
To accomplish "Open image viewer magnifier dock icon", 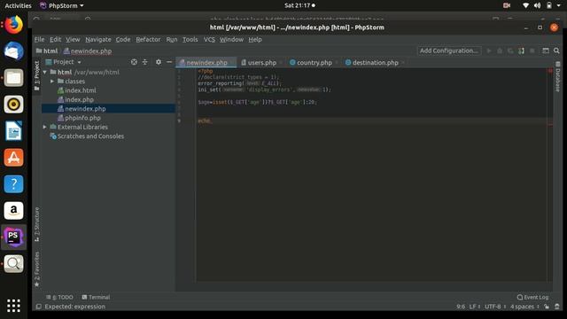I will point(14,264).
